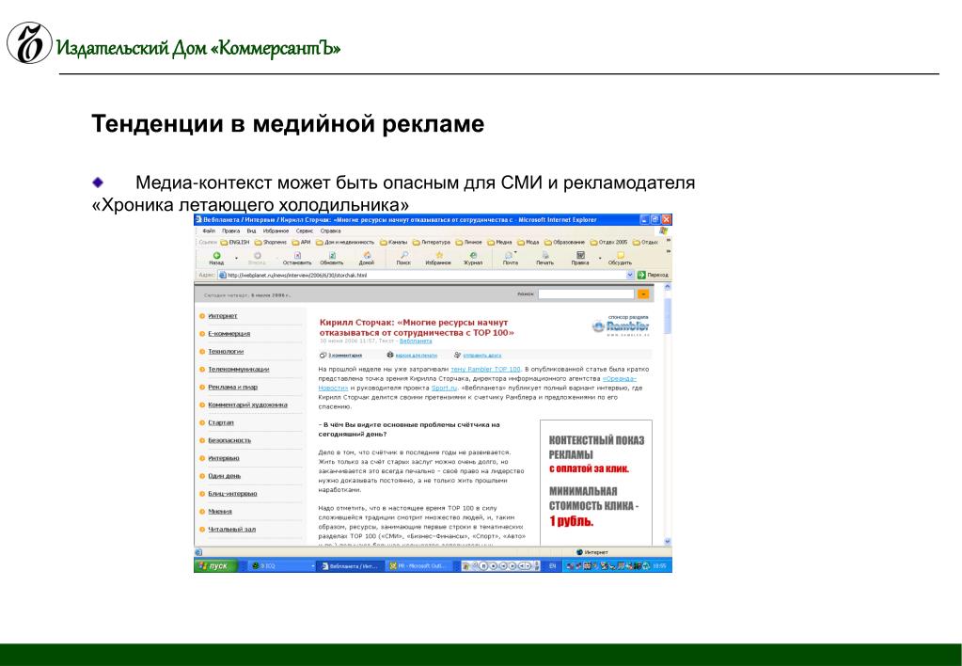
Task: Click the taskbar clock
Action: pos(659,566)
